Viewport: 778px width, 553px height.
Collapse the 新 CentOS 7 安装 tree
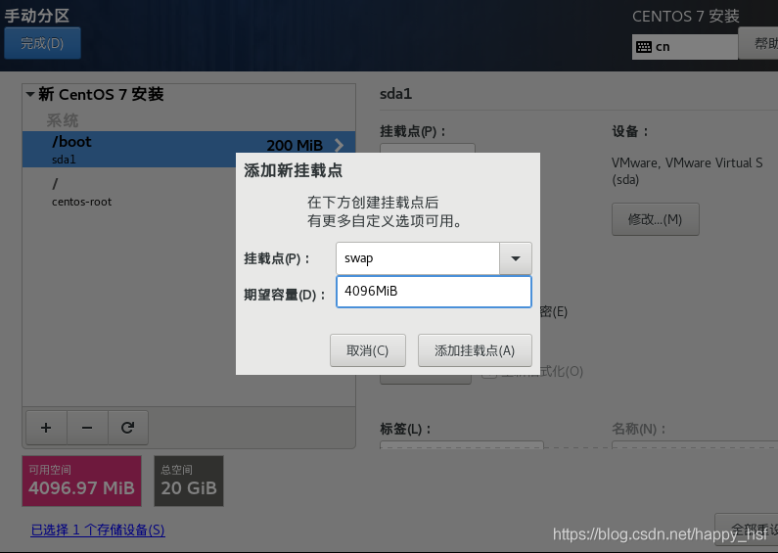(30, 94)
